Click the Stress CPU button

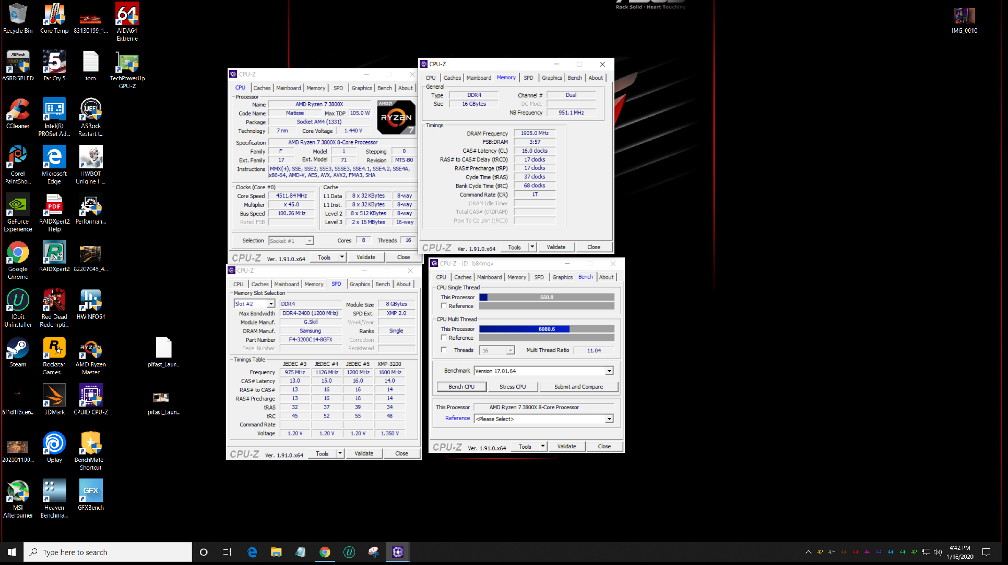click(513, 387)
